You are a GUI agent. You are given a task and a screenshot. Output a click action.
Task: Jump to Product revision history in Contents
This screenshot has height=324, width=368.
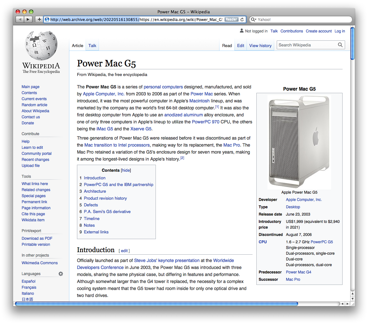(105, 198)
